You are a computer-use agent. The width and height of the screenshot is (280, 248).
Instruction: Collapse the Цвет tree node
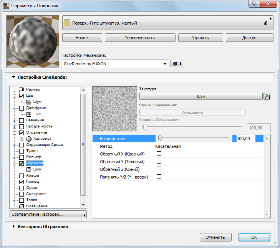click(14, 96)
